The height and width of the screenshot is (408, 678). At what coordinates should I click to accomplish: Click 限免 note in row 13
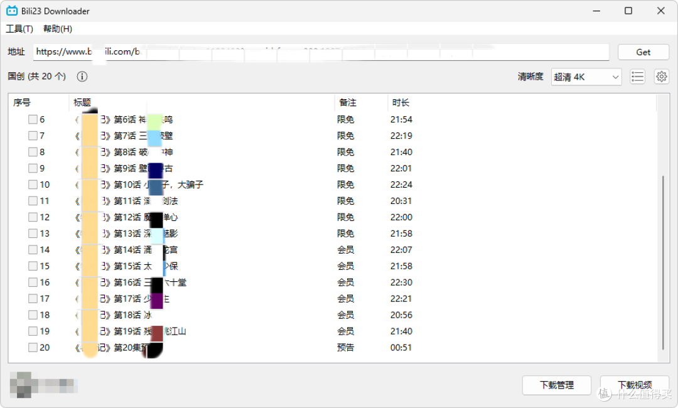(345, 234)
